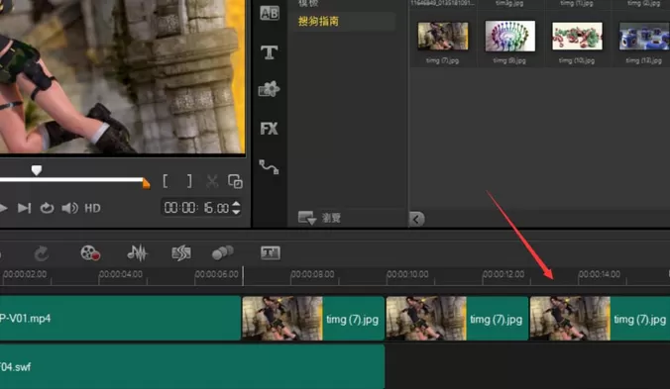Select the timg (9).jpg library thumbnail
Viewport: 670px width, 389px height.
pyautogui.click(x=509, y=37)
